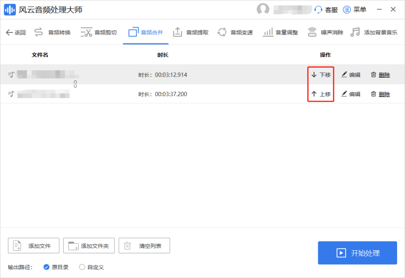405x278 pixels.
Task: Delete the 00:03:37.200 audio file
Action: [380, 94]
